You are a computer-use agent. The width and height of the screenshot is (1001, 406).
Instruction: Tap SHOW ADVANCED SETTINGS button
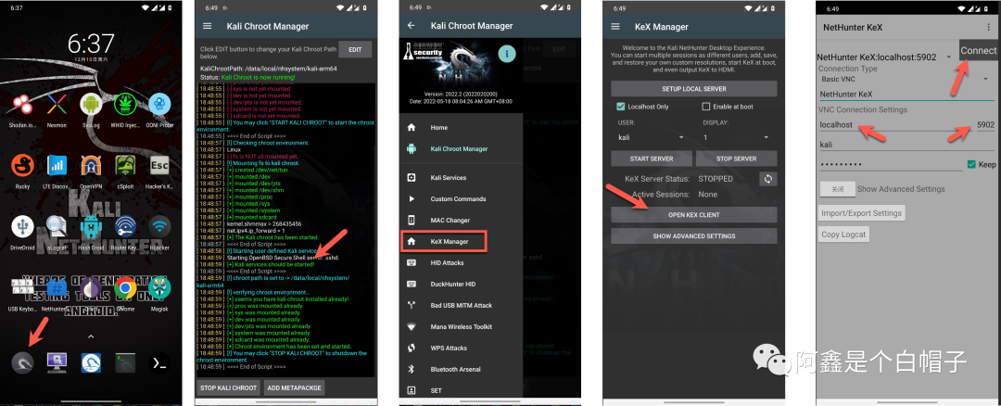coord(694,236)
